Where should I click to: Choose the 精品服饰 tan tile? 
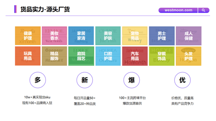[54, 56]
